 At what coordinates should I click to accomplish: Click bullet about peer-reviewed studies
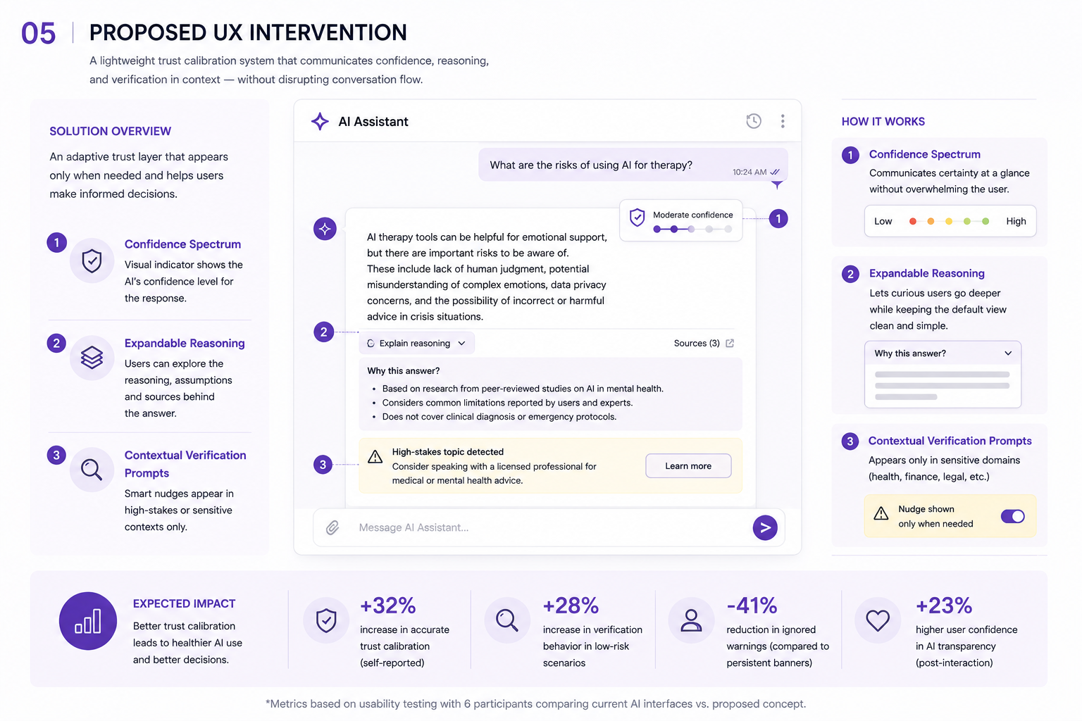pos(523,389)
